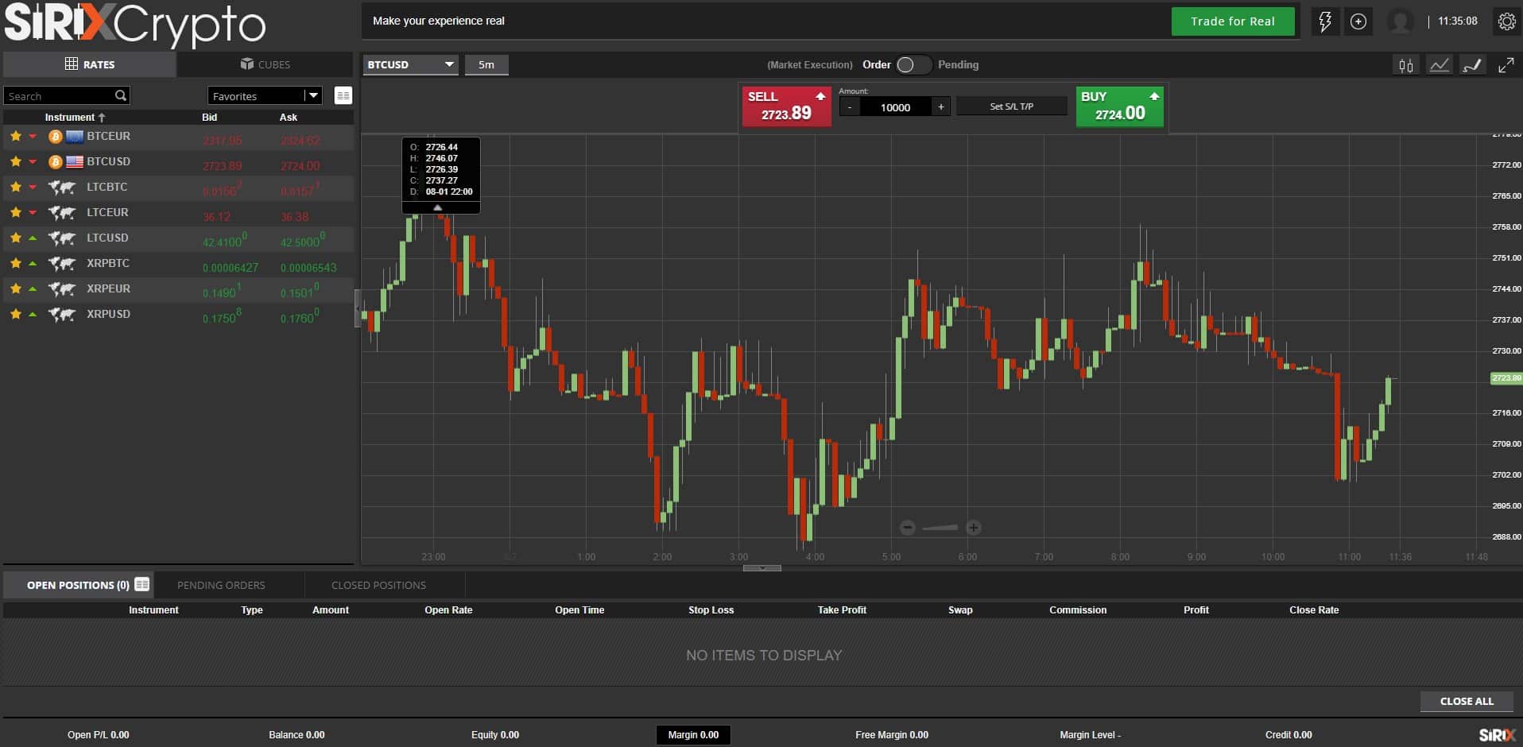This screenshot has height=747, width=1523.
Task: Click the lightning bolt quick trade icon
Action: coord(1324,21)
